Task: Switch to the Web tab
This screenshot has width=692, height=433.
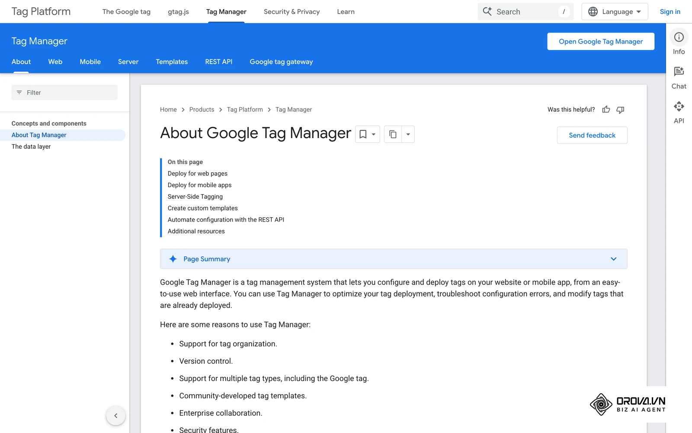Action: tap(55, 62)
